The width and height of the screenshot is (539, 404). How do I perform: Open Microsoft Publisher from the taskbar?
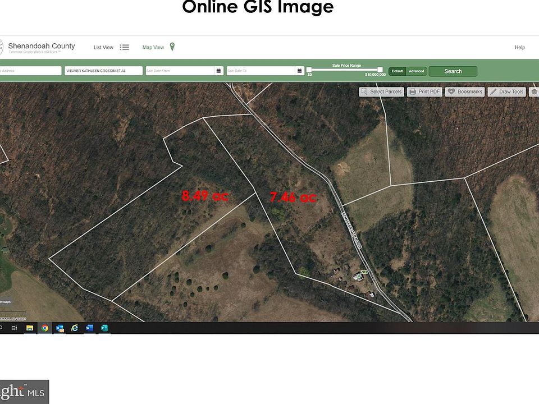(104, 328)
